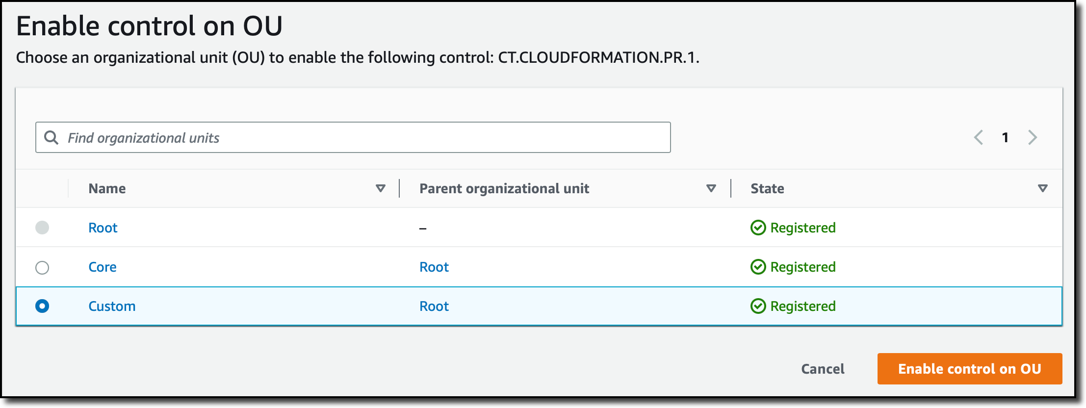The width and height of the screenshot is (1086, 408).
Task: Select the Root OU radio button
Action: coord(42,228)
